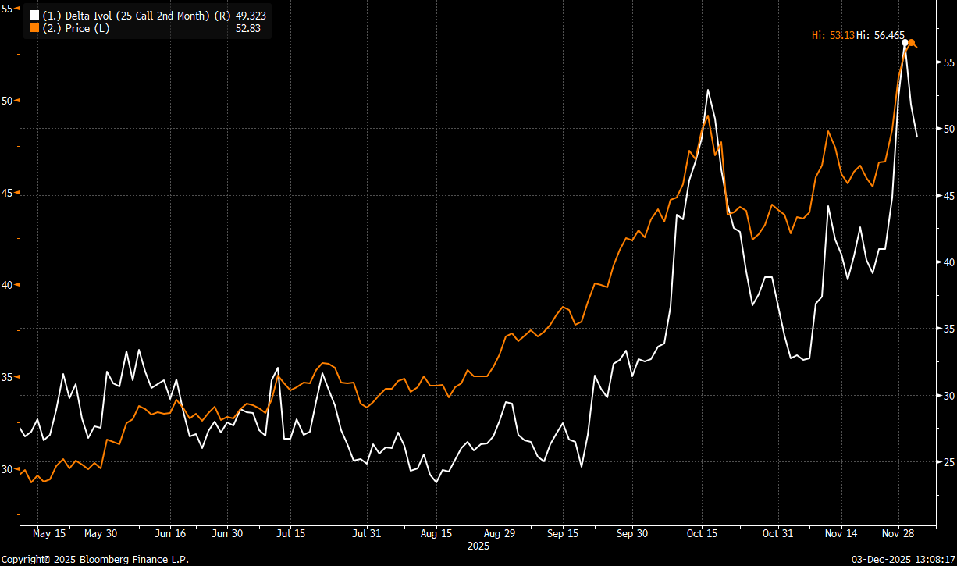Select the Delta Ivol (25 Call 2nd Month) legend label
This screenshot has width=957, height=566.
point(137,16)
